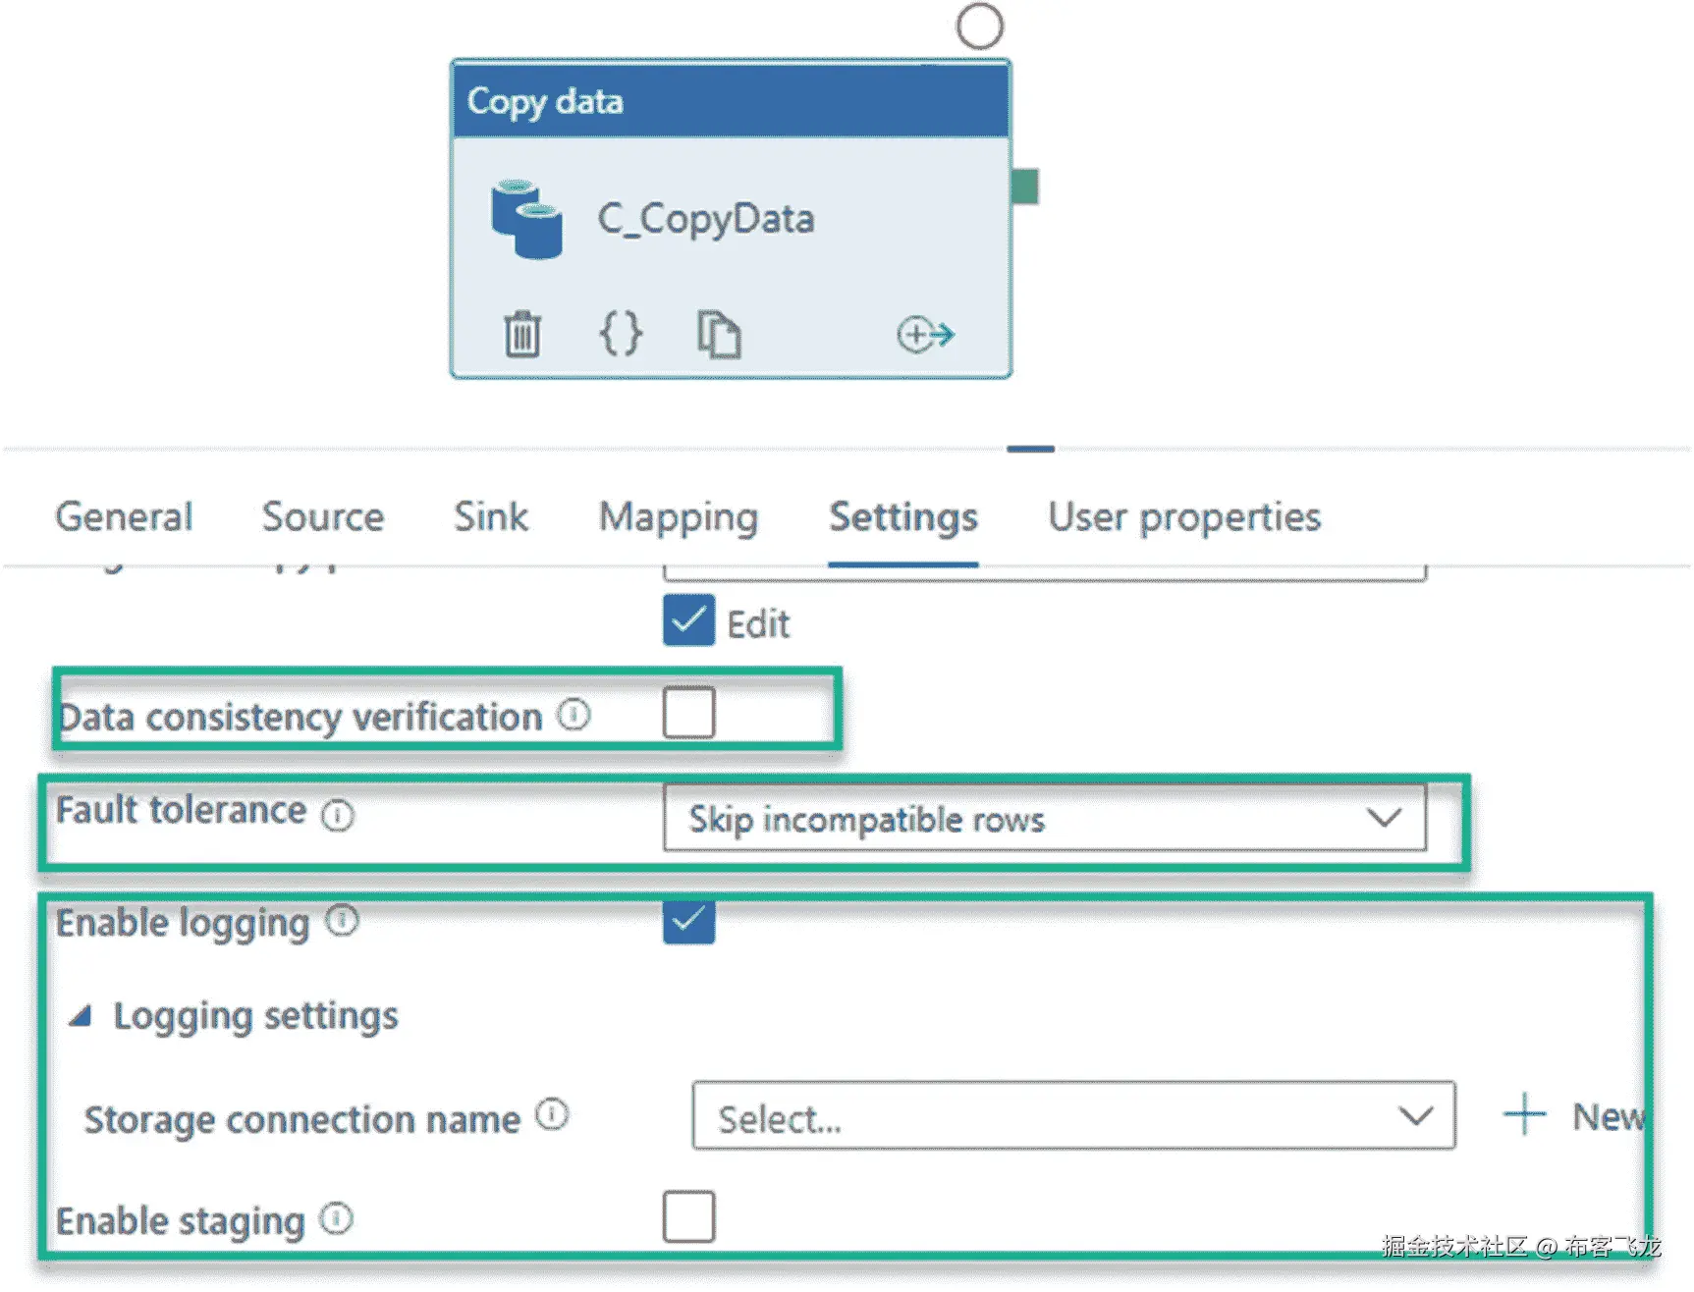Image resolution: width=1694 pixels, height=1292 pixels.
Task: Click the Copy data database icon
Action: point(526,219)
